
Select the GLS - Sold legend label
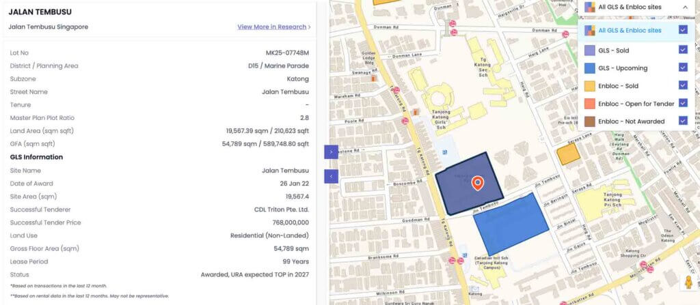(613, 50)
